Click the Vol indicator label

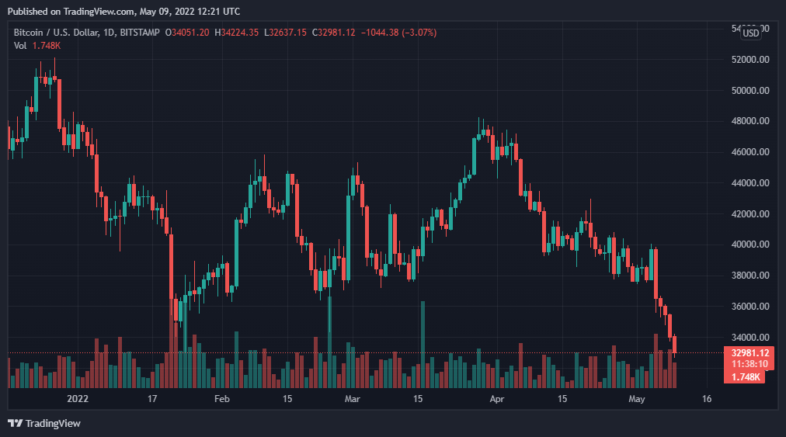pyautogui.click(x=20, y=46)
